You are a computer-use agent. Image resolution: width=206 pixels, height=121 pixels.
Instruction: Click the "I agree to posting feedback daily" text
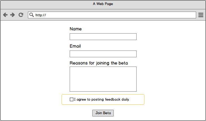(102, 100)
